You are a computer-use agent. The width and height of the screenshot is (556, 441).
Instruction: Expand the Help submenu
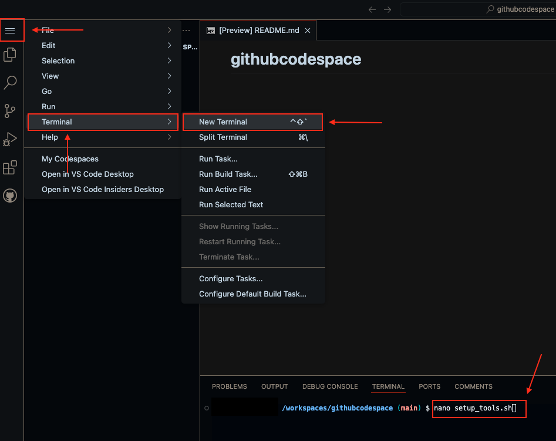(x=103, y=137)
